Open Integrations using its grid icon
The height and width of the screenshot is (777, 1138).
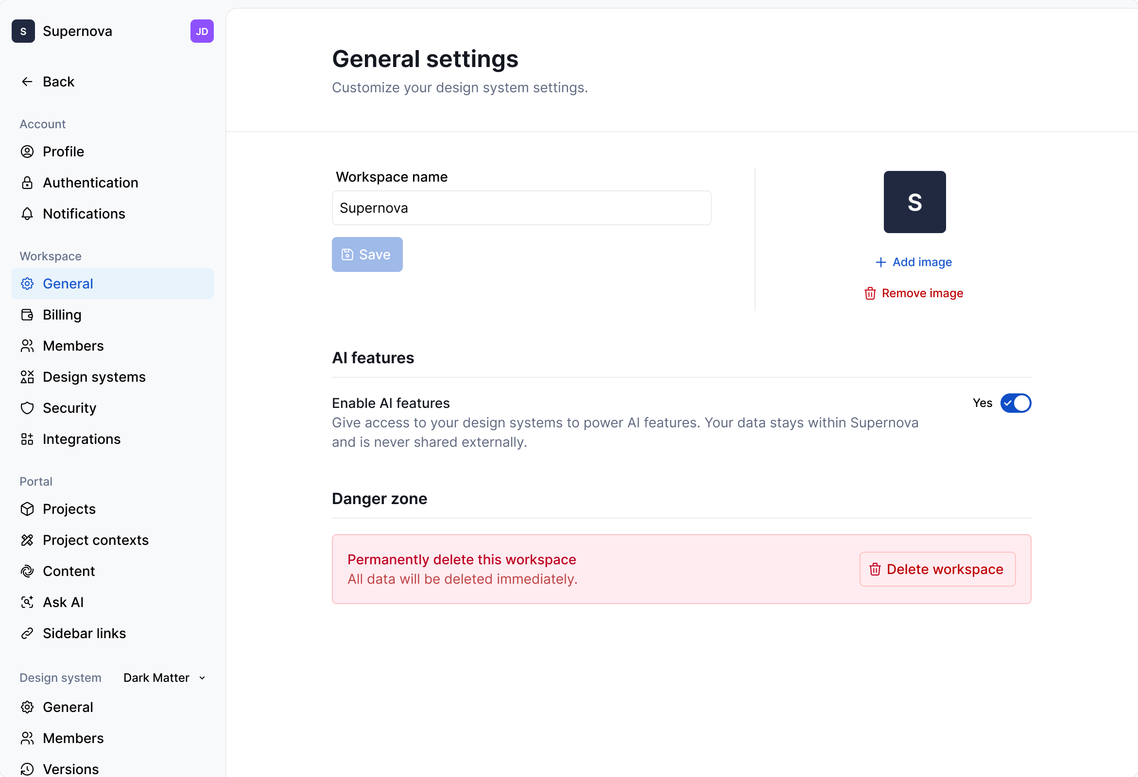click(28, 439)
